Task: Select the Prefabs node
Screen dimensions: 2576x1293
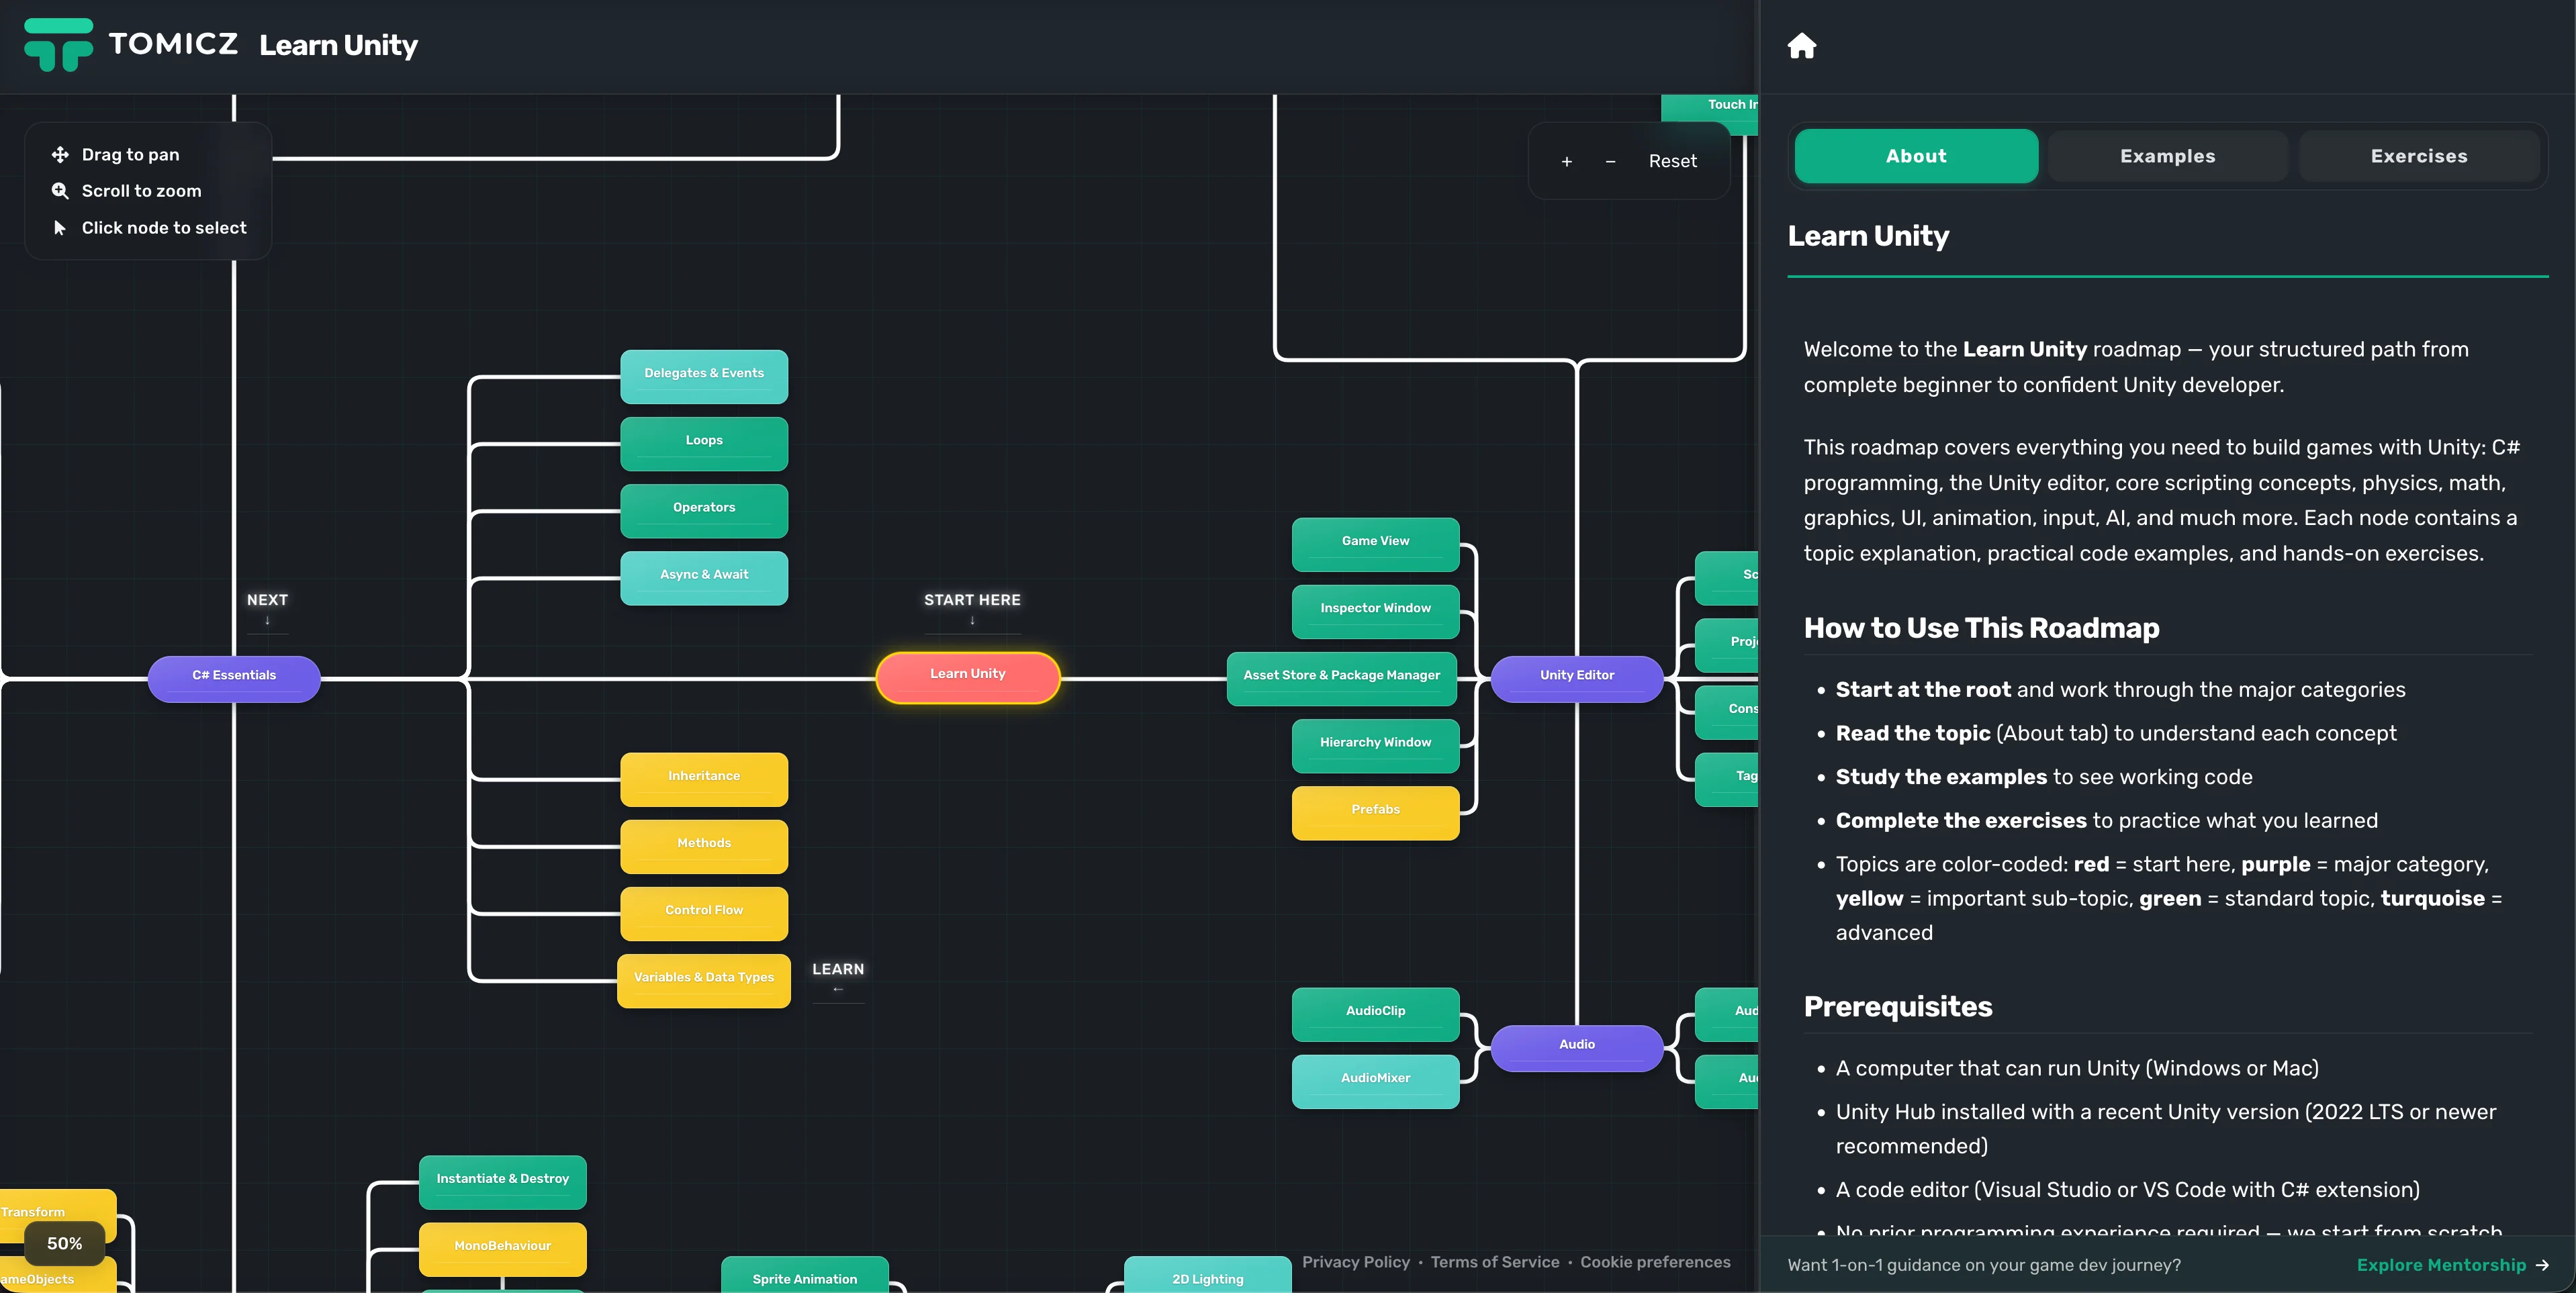Action: [1375, 812]
